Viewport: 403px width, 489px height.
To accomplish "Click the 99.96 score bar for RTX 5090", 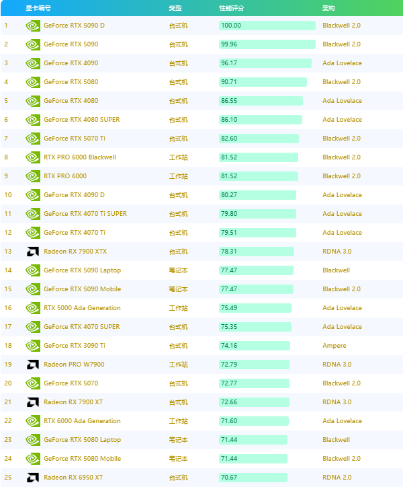I will pos(267,44).
